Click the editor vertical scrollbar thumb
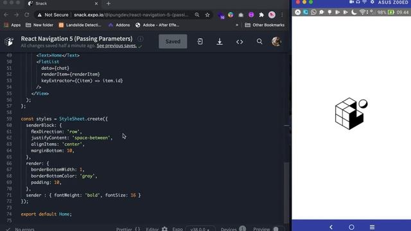 (286, 193)
